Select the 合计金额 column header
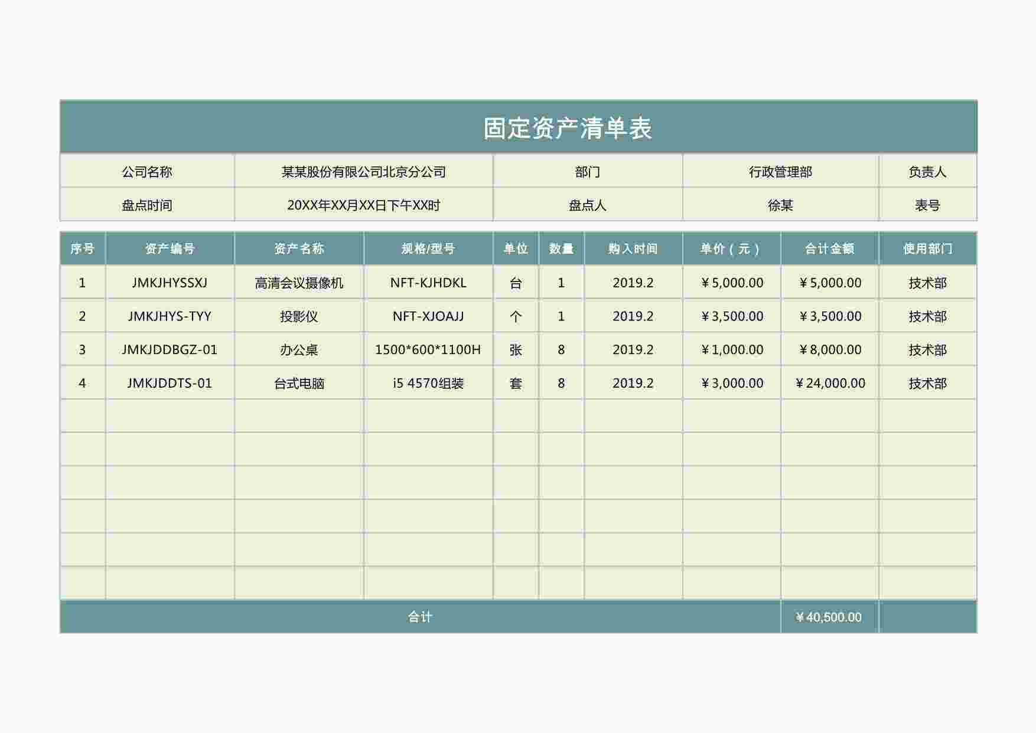 tap(830, 248)
